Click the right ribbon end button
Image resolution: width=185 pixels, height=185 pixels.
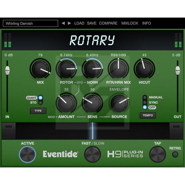pyautogui.click(x=176, y=131)
